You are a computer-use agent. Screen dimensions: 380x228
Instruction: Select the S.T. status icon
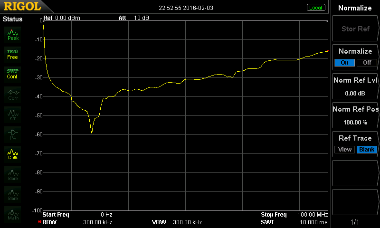coord(13,114)
